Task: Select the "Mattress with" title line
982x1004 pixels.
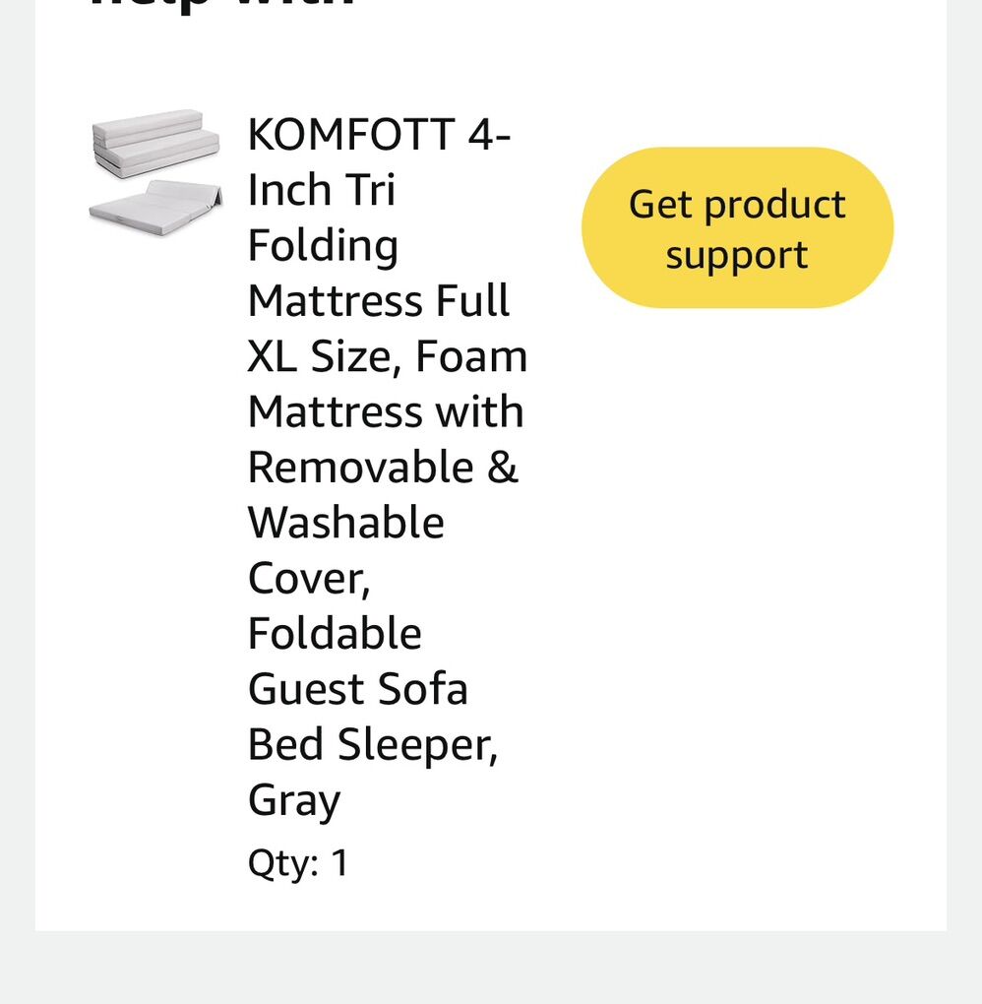Action: click(386, 411)
